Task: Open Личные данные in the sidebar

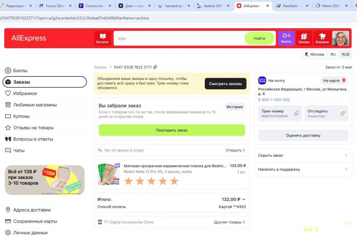Action: (x=26, y=232)
